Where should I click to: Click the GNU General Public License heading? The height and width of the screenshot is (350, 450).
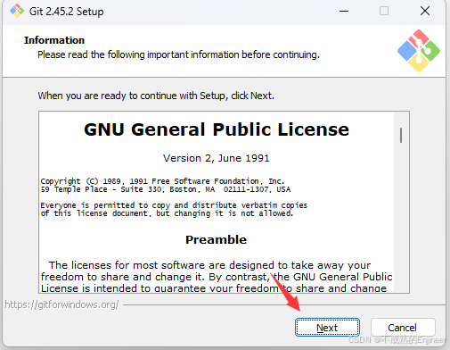[x=217, y=129]
